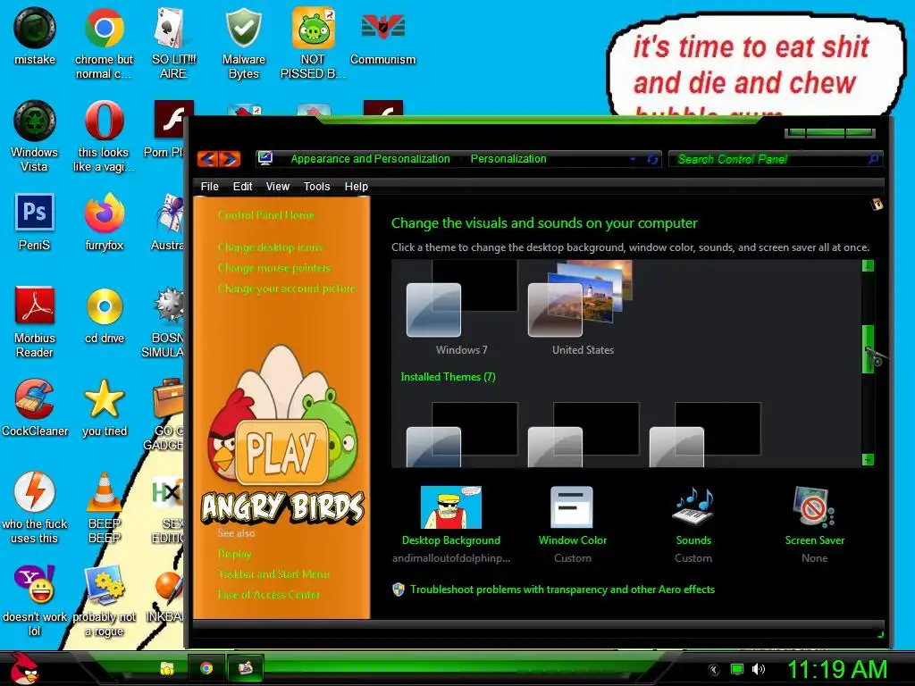Click the theme list scroll up arrow
The width and height of the screenshot is (915, 686).
coord(868,266)
